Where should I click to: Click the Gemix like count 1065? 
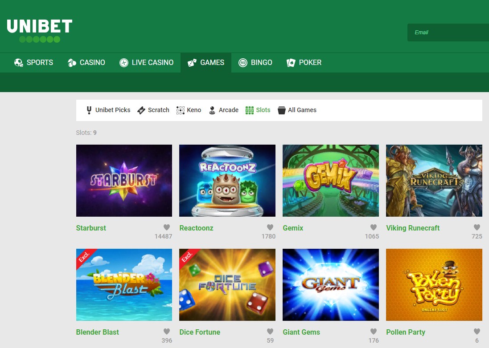coord(372,236)
